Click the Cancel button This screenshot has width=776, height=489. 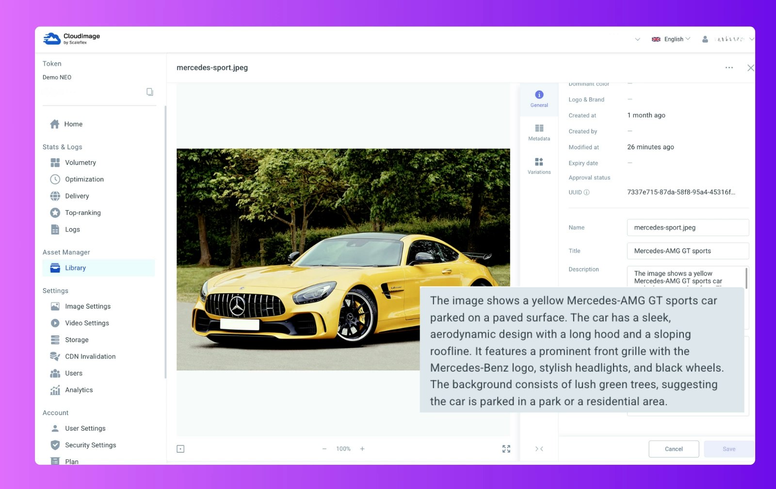point(674,449)
